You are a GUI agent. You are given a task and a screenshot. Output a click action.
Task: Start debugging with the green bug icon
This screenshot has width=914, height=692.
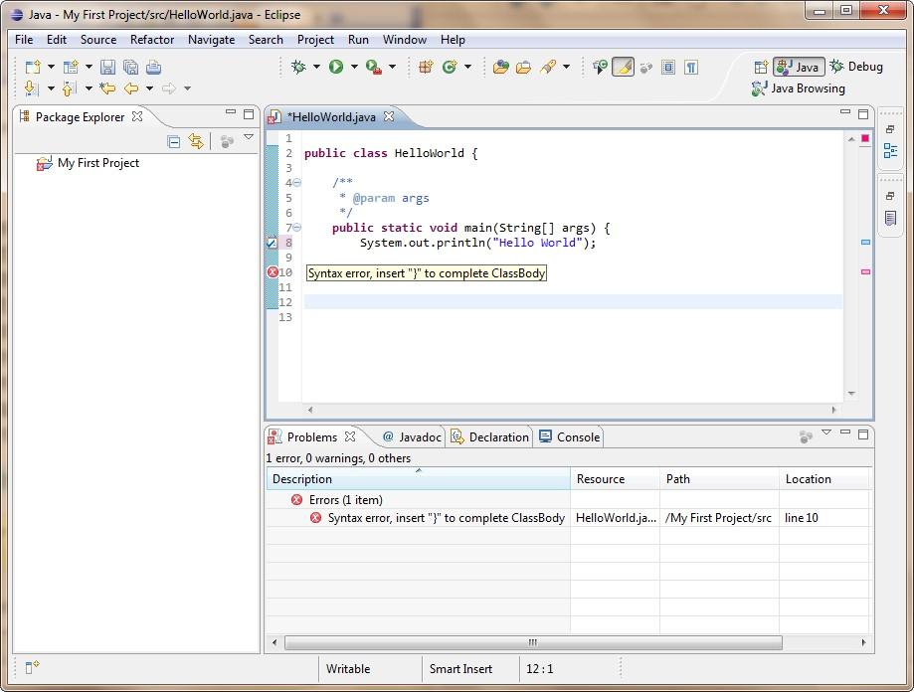tap(298, 67)
